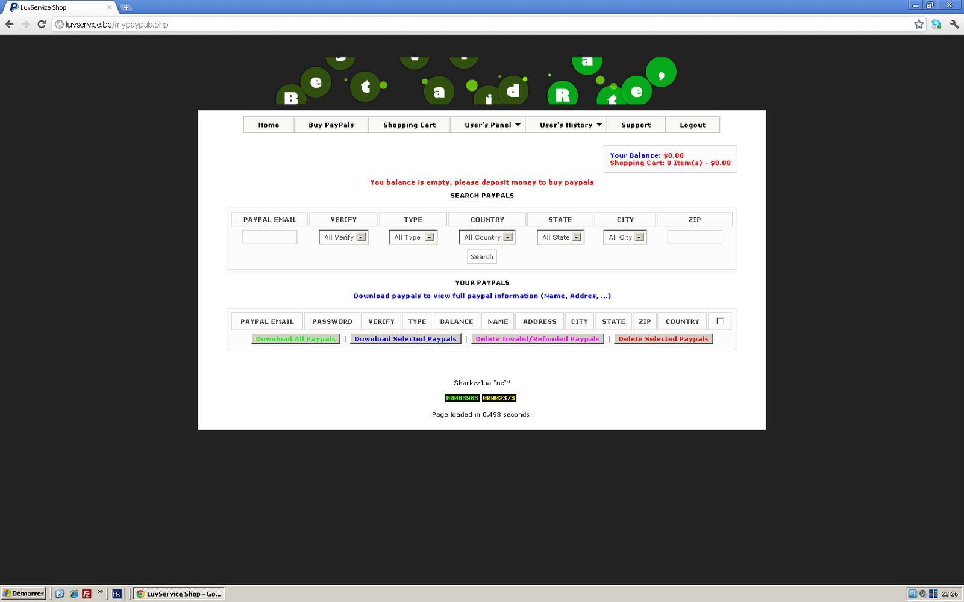Click Shopping Cart 0 Item(s) summary text

(670, 163)
